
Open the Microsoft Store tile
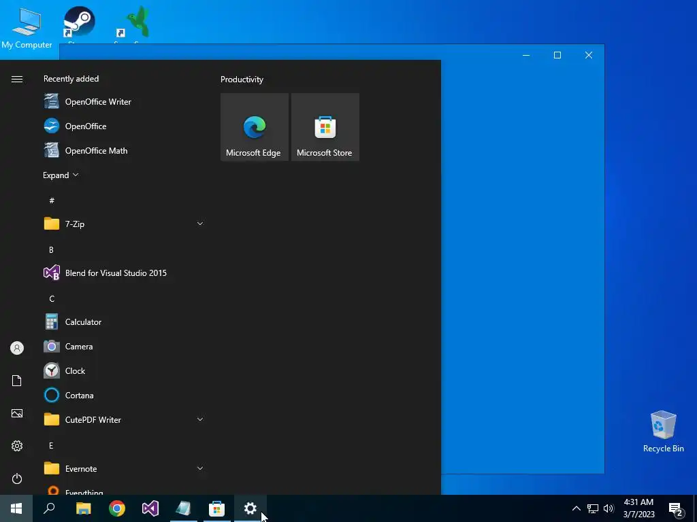(325, 127)
